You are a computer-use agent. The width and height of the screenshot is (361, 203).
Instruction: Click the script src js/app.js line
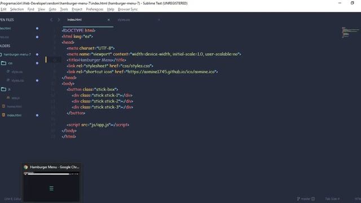[x=98, y=125]
